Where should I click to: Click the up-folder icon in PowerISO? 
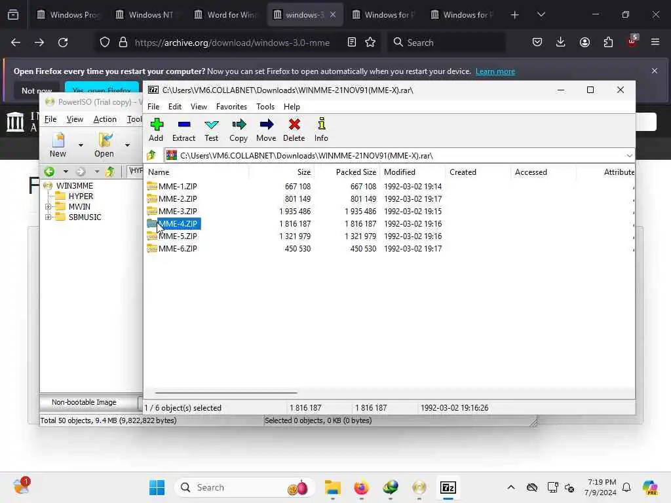click(110, 172)
